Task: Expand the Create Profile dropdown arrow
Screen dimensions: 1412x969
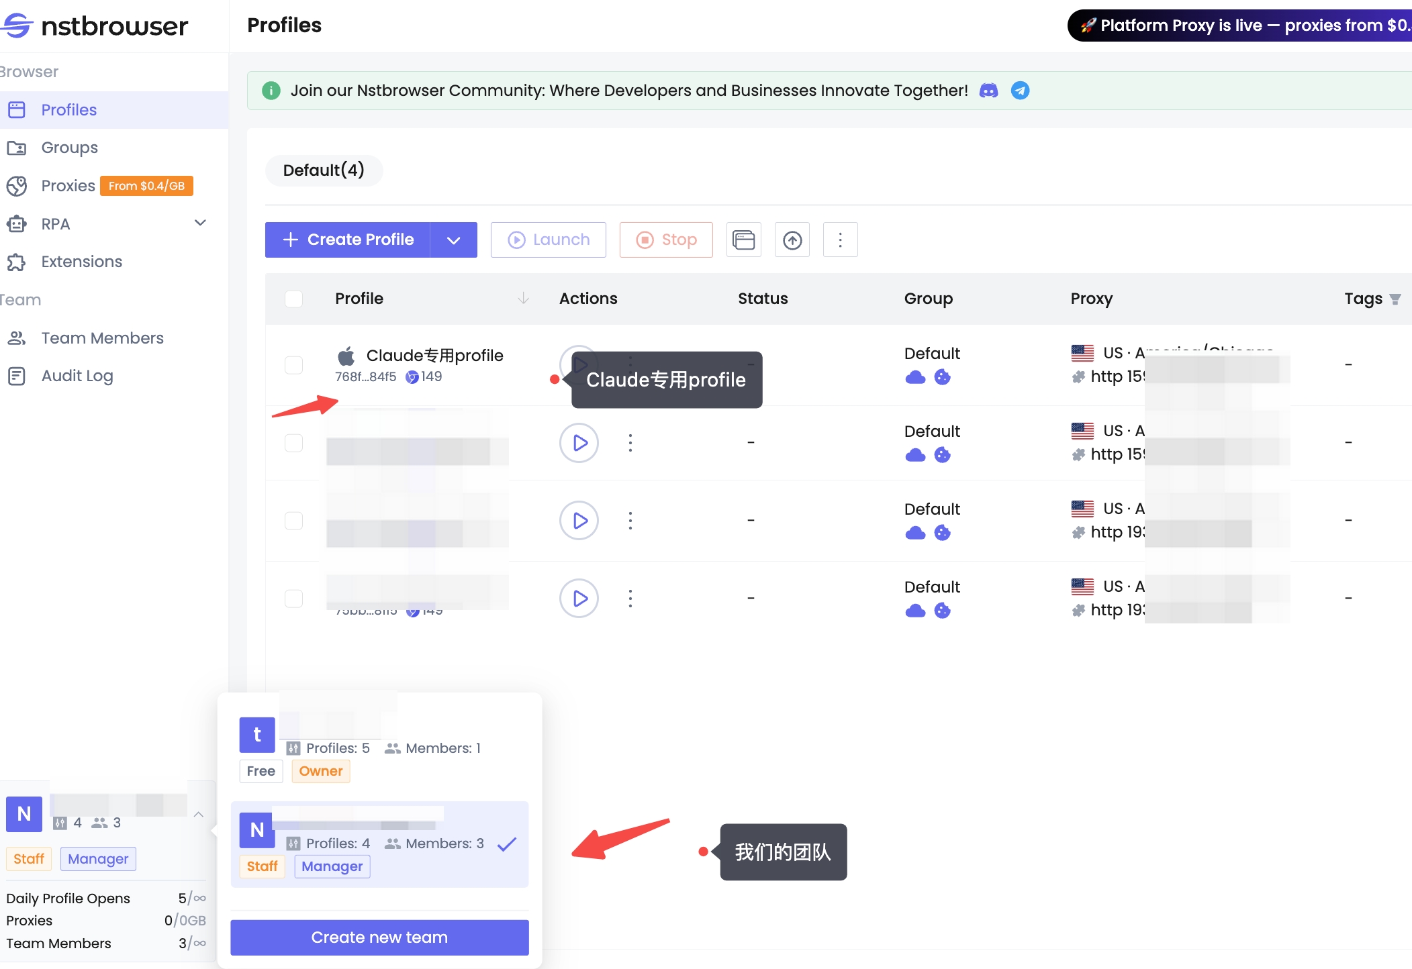Action: [454, 240]
